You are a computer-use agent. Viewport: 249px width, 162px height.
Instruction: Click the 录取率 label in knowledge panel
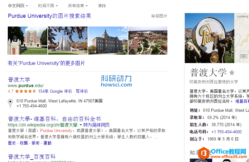pos(197,117)
